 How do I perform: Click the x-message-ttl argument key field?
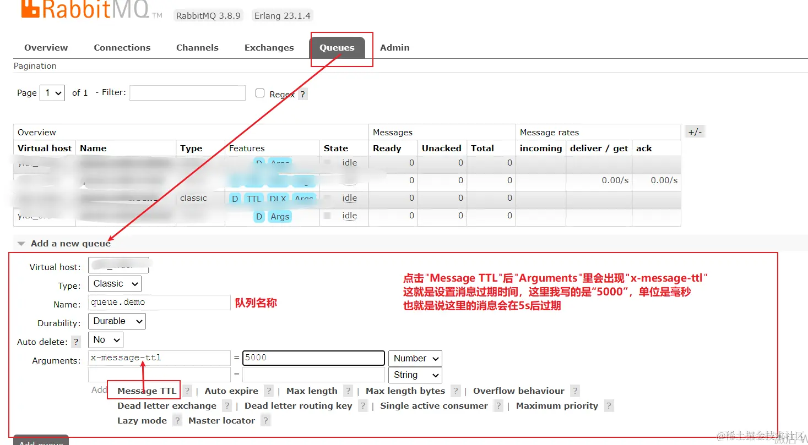(x=159, y=358)
